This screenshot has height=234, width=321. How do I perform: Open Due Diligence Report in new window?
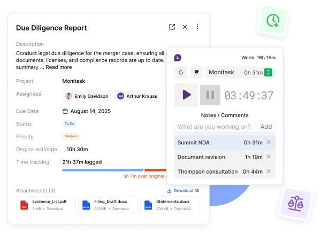click(172, 27)
